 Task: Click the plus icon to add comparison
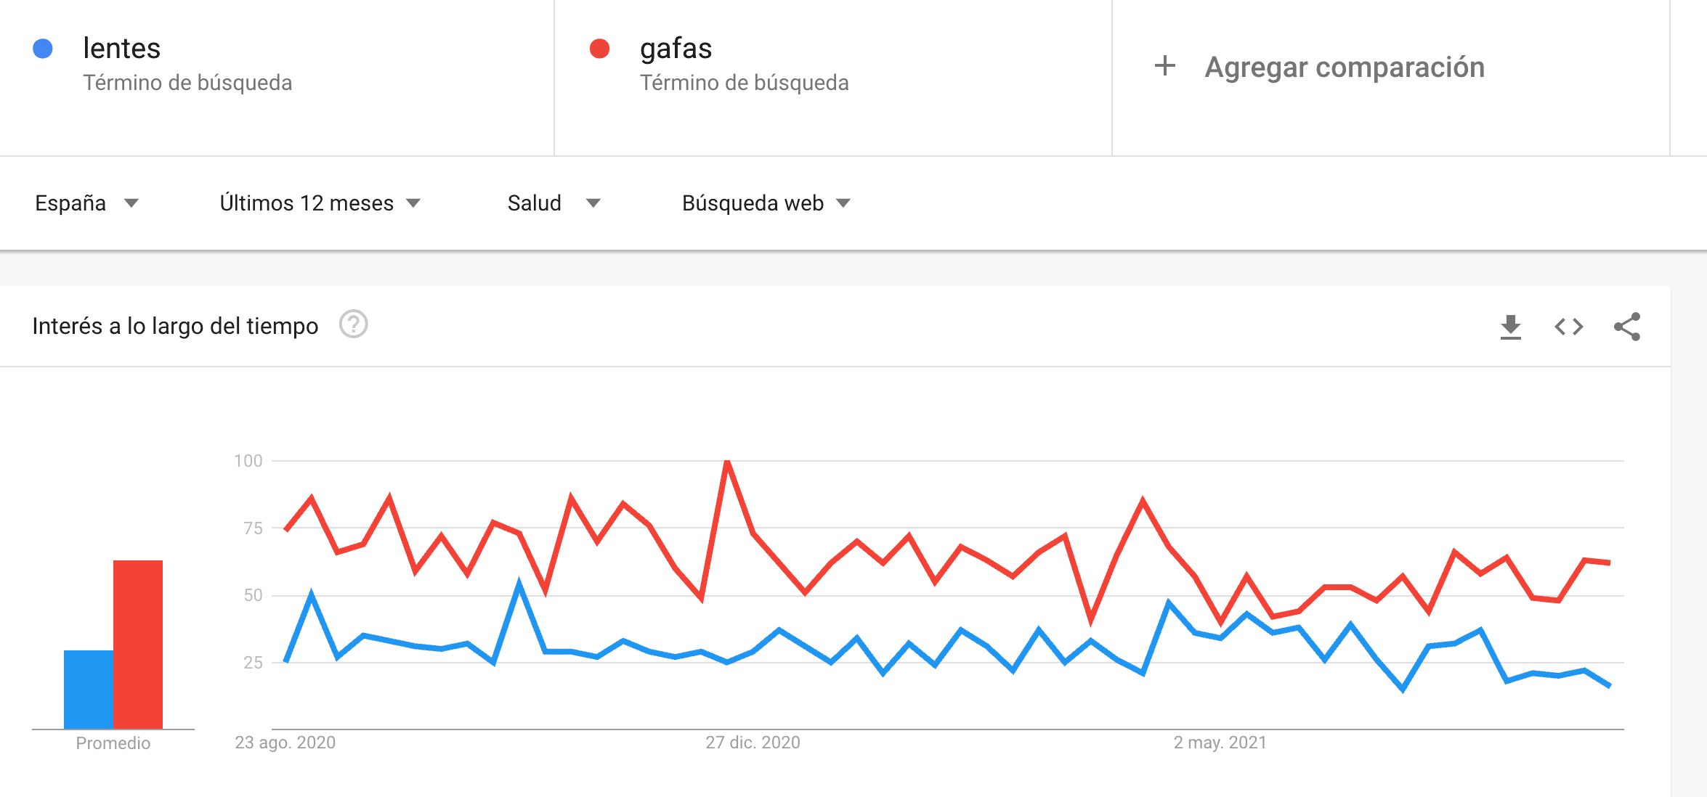click(x=1164, y=66)
